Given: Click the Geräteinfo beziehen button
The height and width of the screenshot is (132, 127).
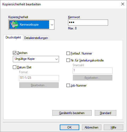Looking at the screenshot, I should click(x=72, y=113).
